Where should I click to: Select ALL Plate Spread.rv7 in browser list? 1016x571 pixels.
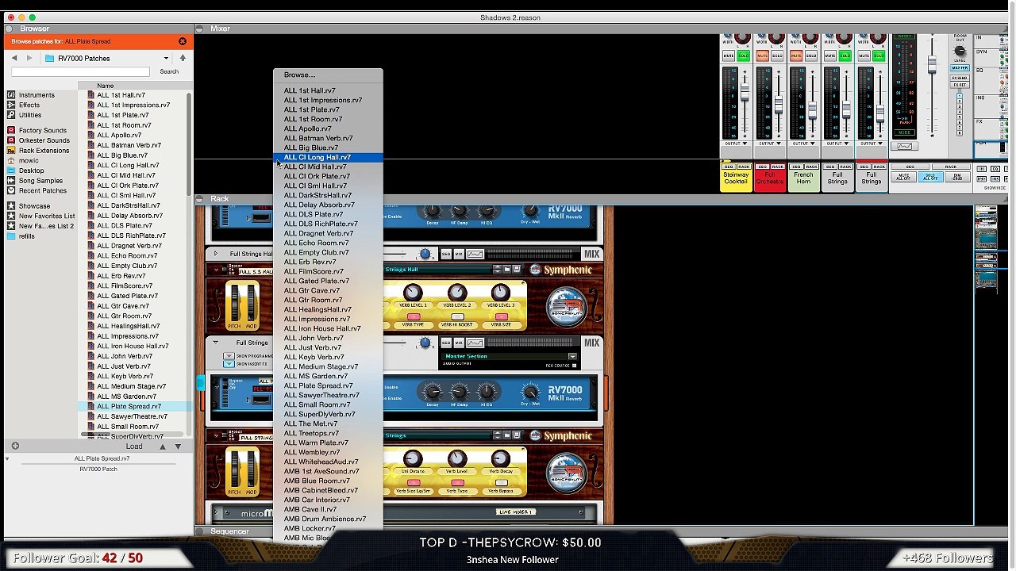pos(134,406)
